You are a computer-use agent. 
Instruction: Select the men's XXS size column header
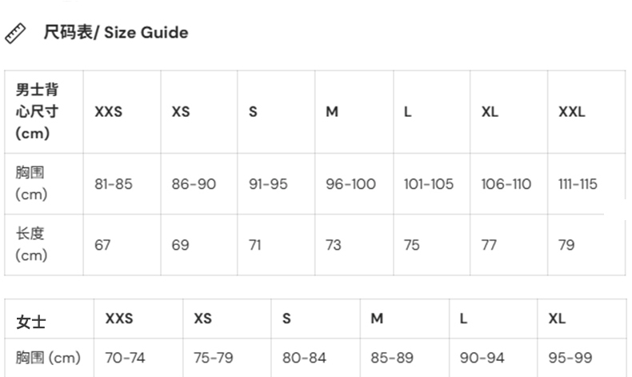tap(109, 112)
